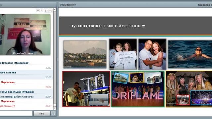Click the ORIFLAME stage collage photo
Viewport: 212px width, 119px height.
[x=138, y=89]
